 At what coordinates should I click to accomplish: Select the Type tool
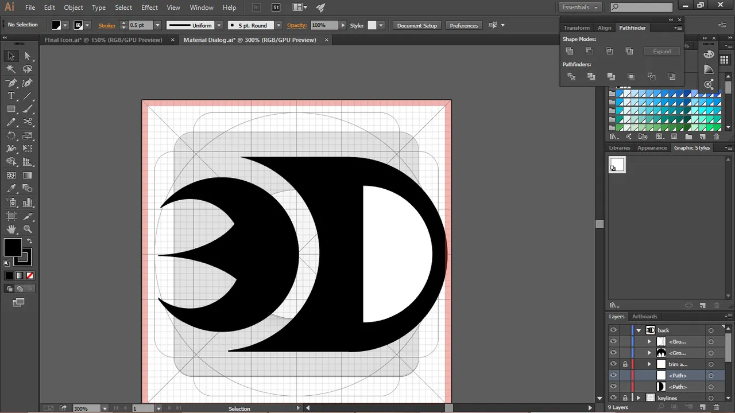pyautogui.click(x=11, y=96)
